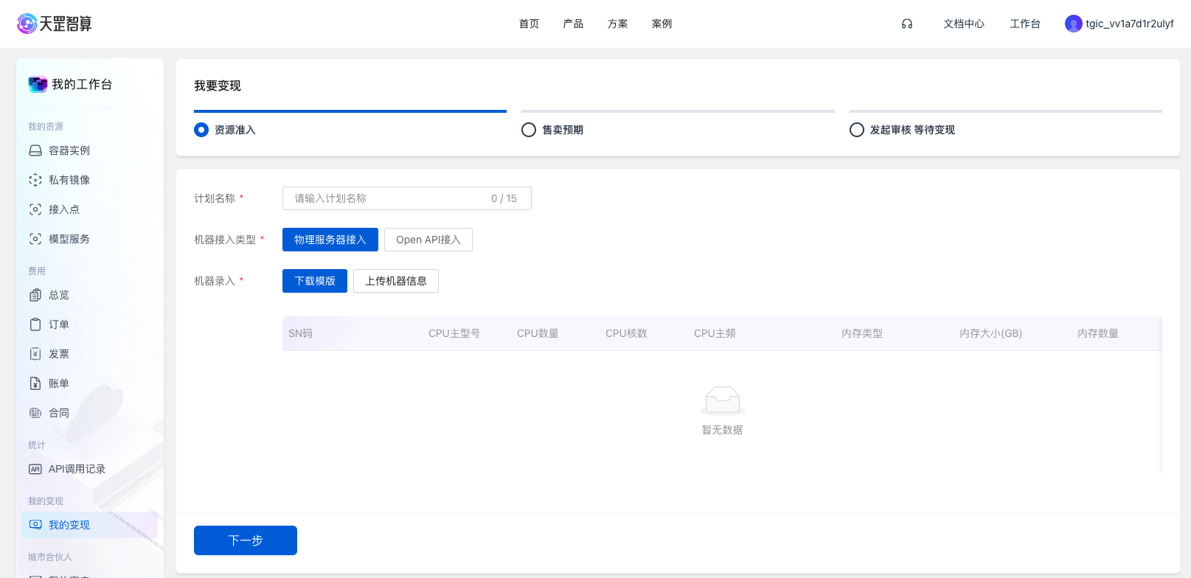This screenshot has height=578, width=1191.
Task: Go to 文档中心
Action: (964, 24)
